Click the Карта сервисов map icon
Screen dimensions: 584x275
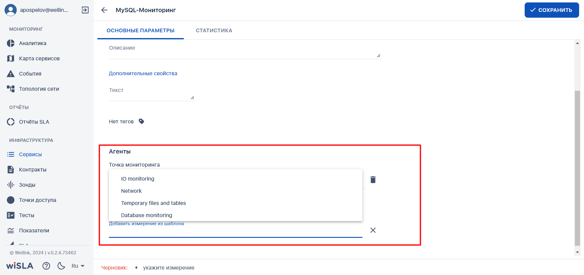pyautogui.click(x=11, y=58)
